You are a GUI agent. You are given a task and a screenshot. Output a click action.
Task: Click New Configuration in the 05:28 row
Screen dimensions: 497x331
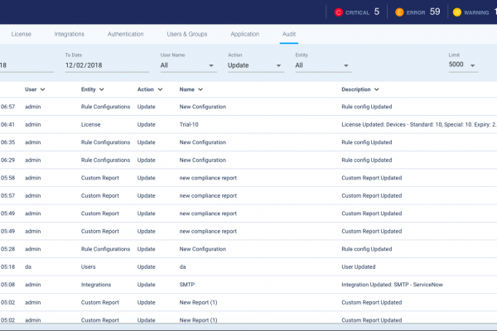pos(203,249)
